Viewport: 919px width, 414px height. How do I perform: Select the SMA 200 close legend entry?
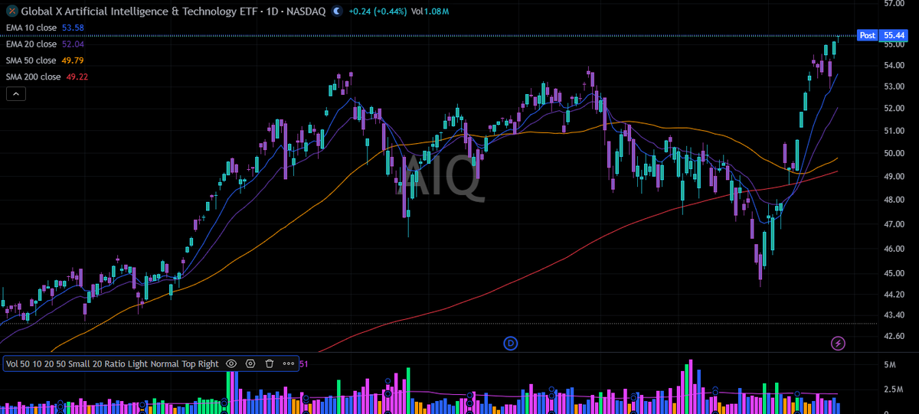click(33, 77)
